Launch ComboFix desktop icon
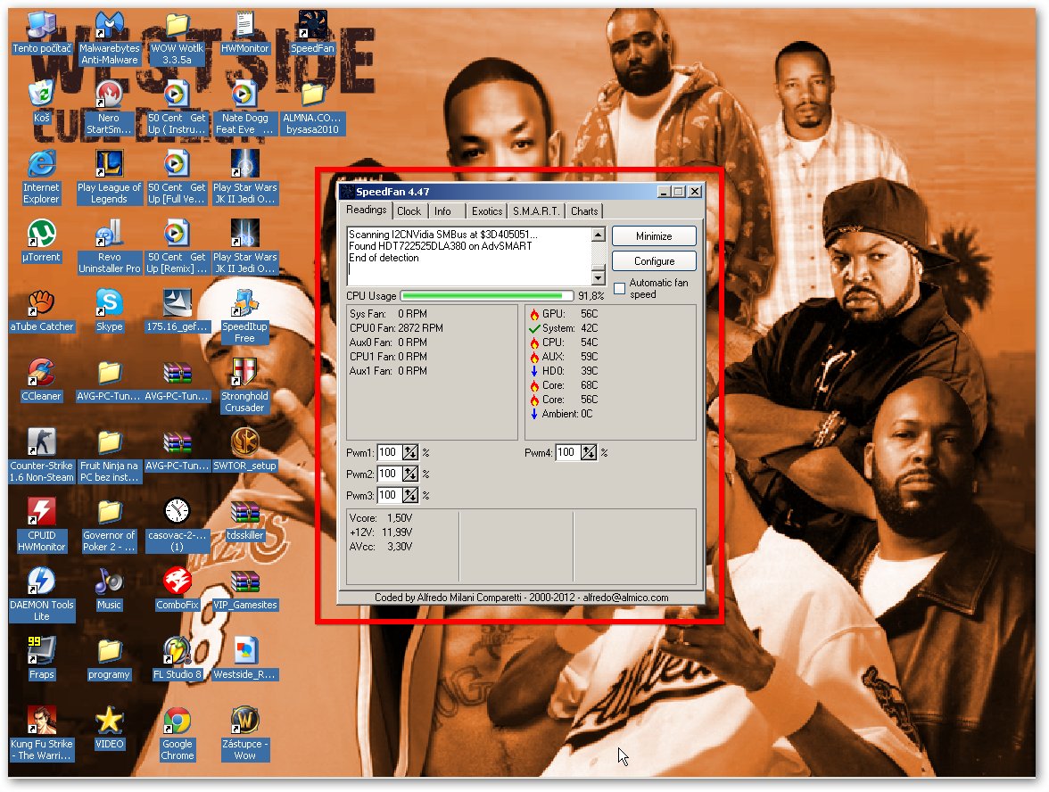1049x792 pixels. tap(177, 590)
